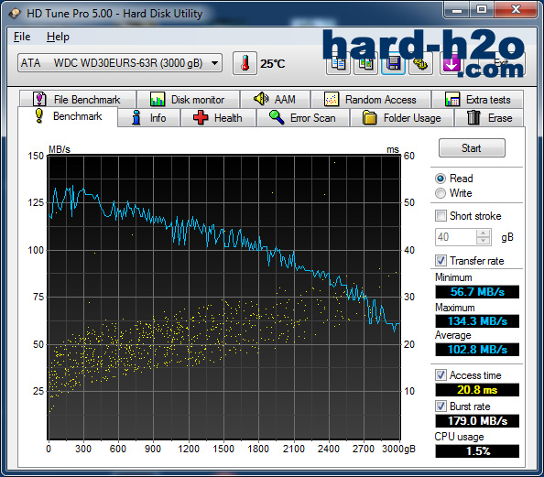
Task: Decrease short stroke value with down arrow
Action: click(x=484, y=241)
